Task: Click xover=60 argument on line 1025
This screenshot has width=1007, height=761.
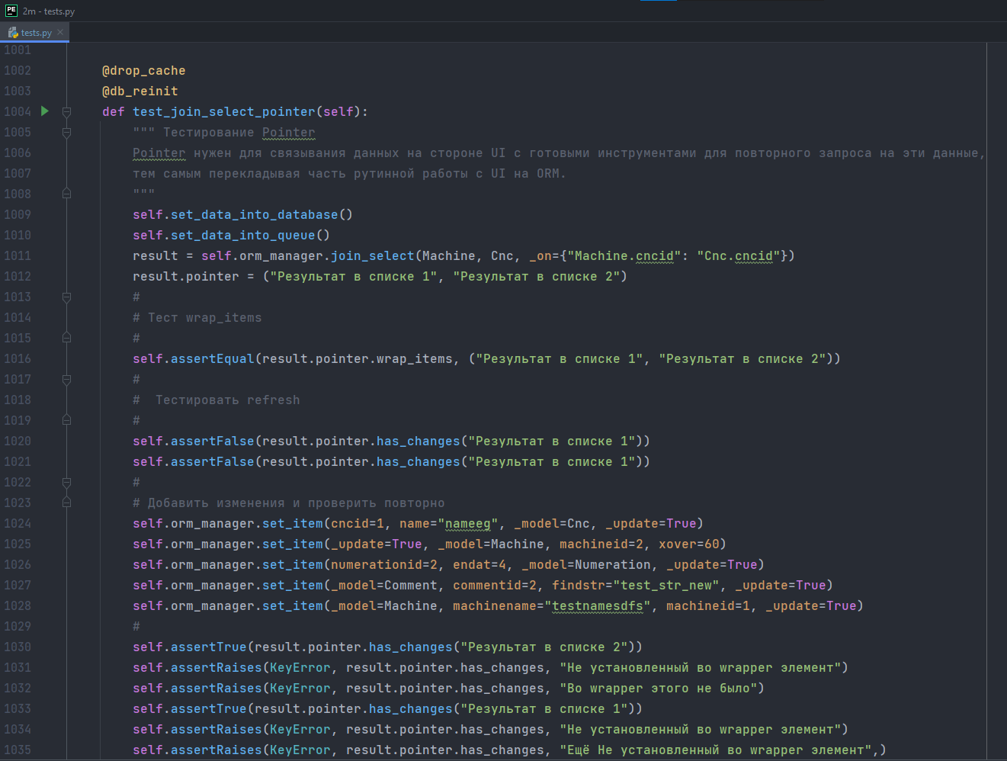Action: pyautogui.click(x=689, y=544)
